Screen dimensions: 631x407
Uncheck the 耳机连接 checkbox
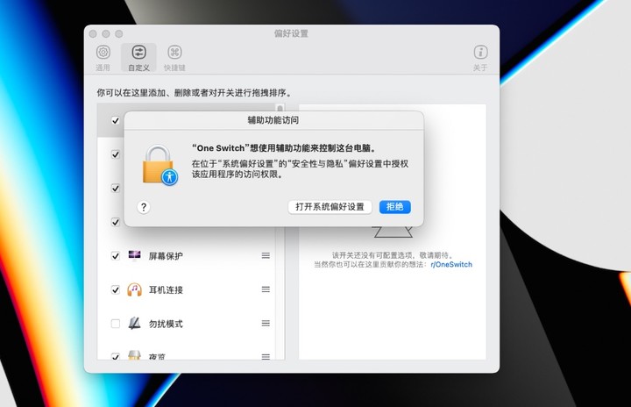pos(116,289)
